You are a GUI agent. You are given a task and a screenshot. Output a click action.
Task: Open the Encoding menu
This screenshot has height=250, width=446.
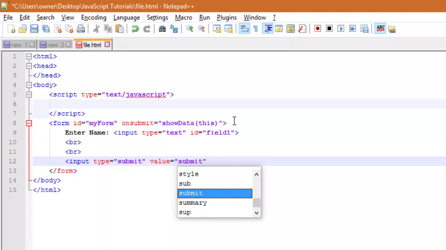tap(94, 17)
